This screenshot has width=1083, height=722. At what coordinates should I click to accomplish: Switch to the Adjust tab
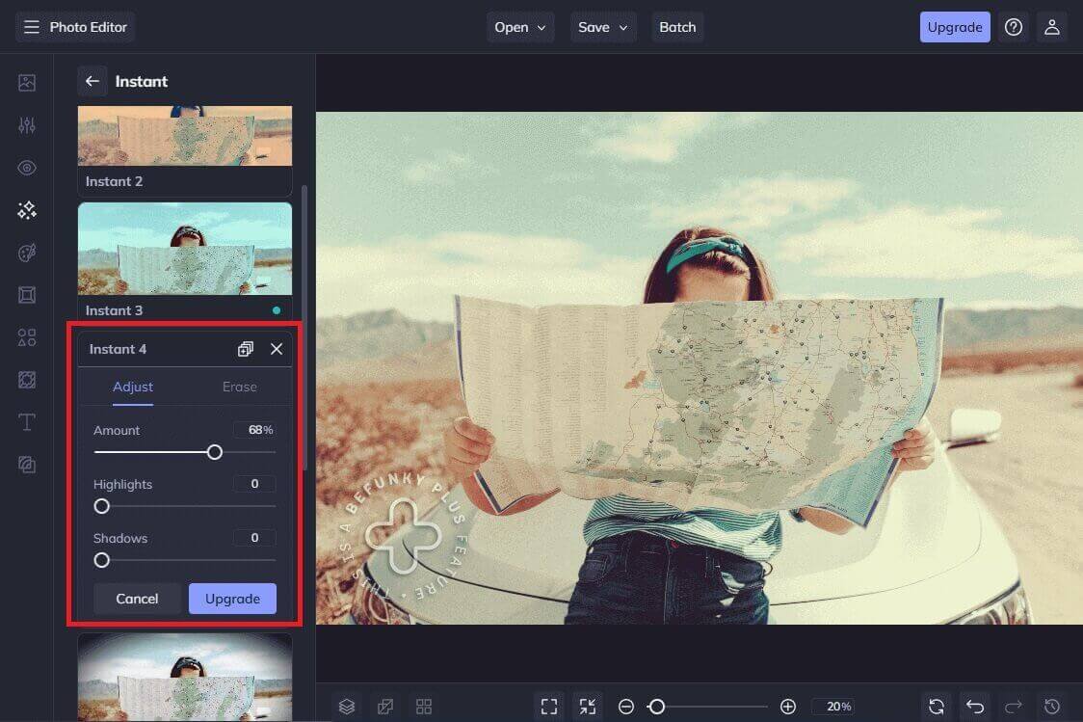point(133,387)
